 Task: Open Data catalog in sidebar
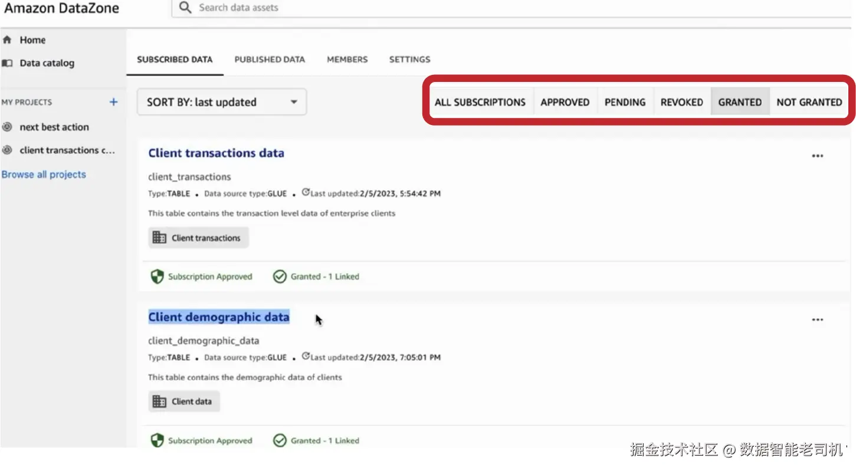point(47,63)
